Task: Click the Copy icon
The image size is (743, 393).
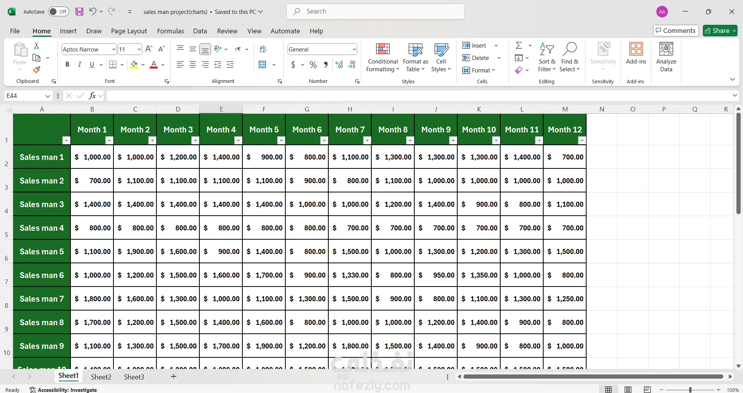Action: pos(36,58)
